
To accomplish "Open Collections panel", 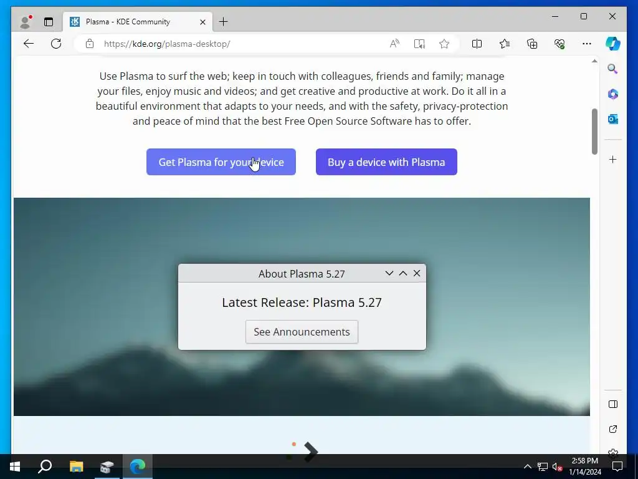I will point(532,44).
